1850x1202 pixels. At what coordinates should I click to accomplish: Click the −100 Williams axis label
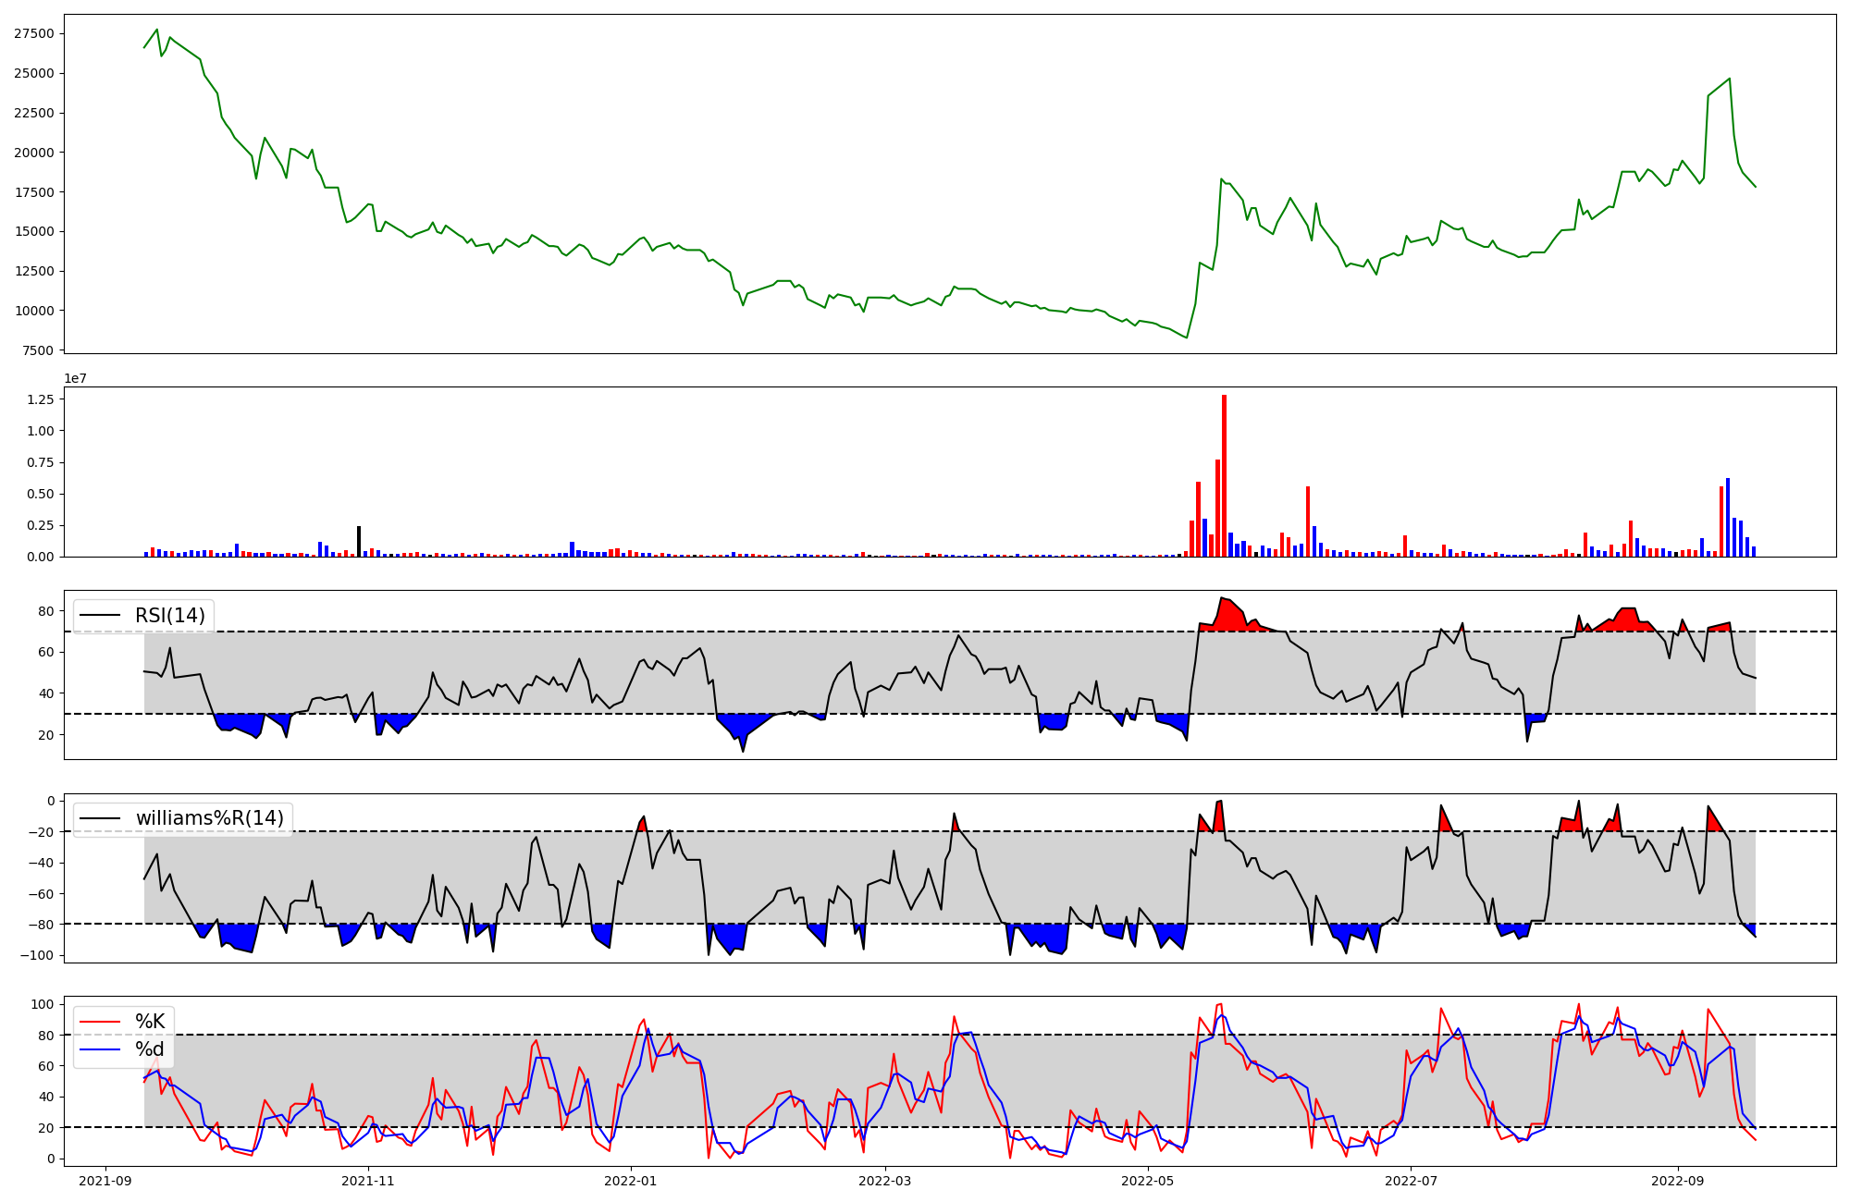click(x=37, y=955)
